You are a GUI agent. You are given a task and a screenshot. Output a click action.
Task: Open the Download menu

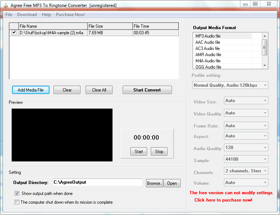point(27,15)
